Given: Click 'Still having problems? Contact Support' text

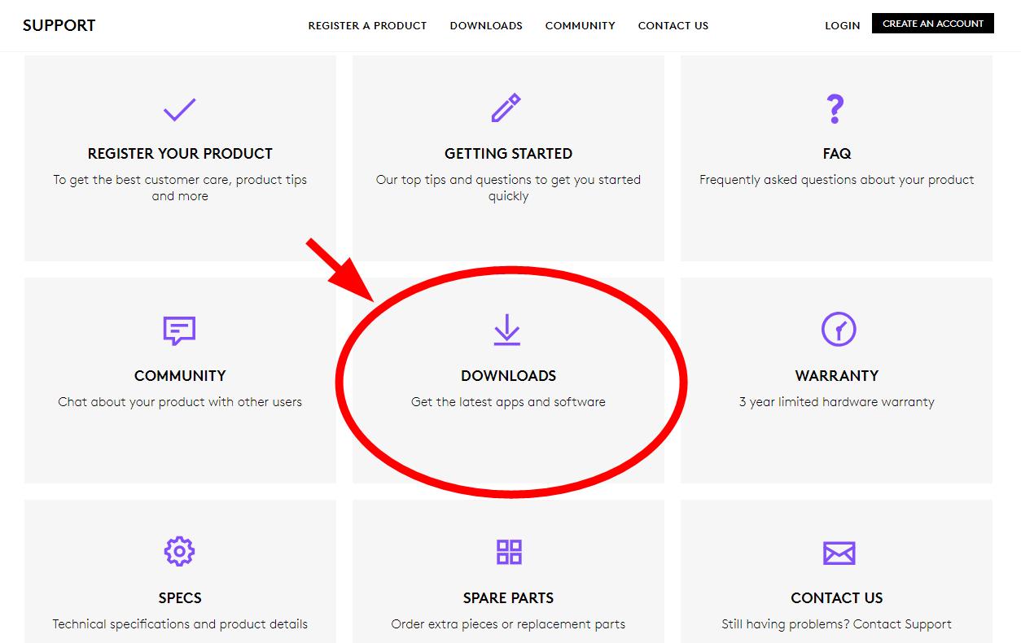Looking at the screenshot, I should 837,624.
